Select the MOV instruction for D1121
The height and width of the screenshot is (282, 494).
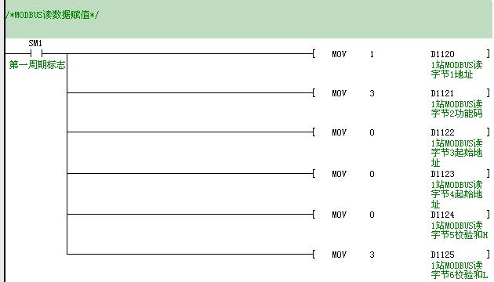pyautogui.click(x=339, y=93)
